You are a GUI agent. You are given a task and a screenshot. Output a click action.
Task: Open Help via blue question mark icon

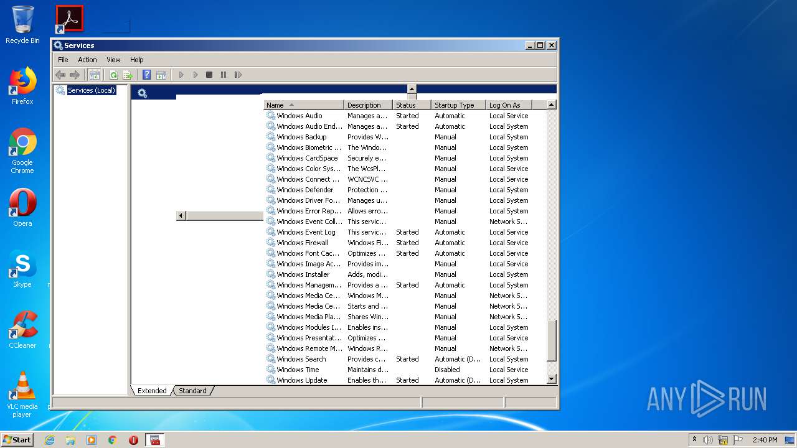tap(146, 75)
